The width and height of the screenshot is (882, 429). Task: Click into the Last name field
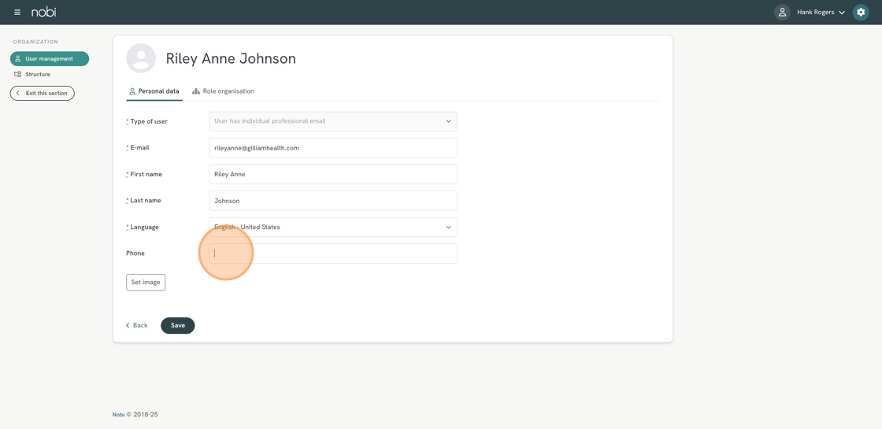[332, 201]
